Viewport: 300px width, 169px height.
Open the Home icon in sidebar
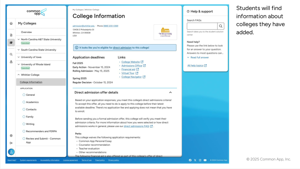click(x=11, y=23)
